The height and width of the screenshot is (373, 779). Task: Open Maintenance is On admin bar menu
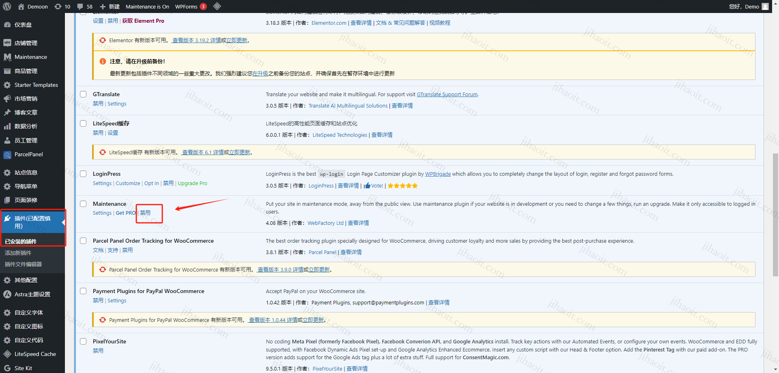tap(147, 6)
